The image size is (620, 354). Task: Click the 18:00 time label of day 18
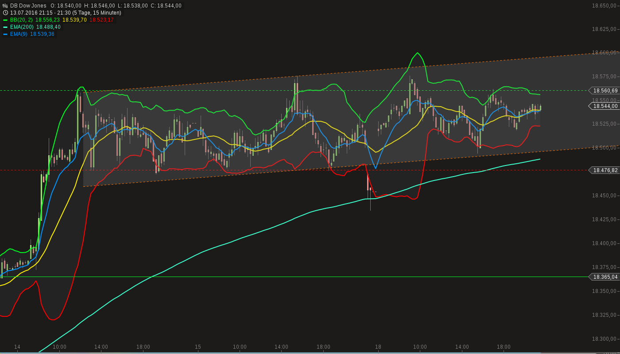pyautogui.click(x=504, y=347)
